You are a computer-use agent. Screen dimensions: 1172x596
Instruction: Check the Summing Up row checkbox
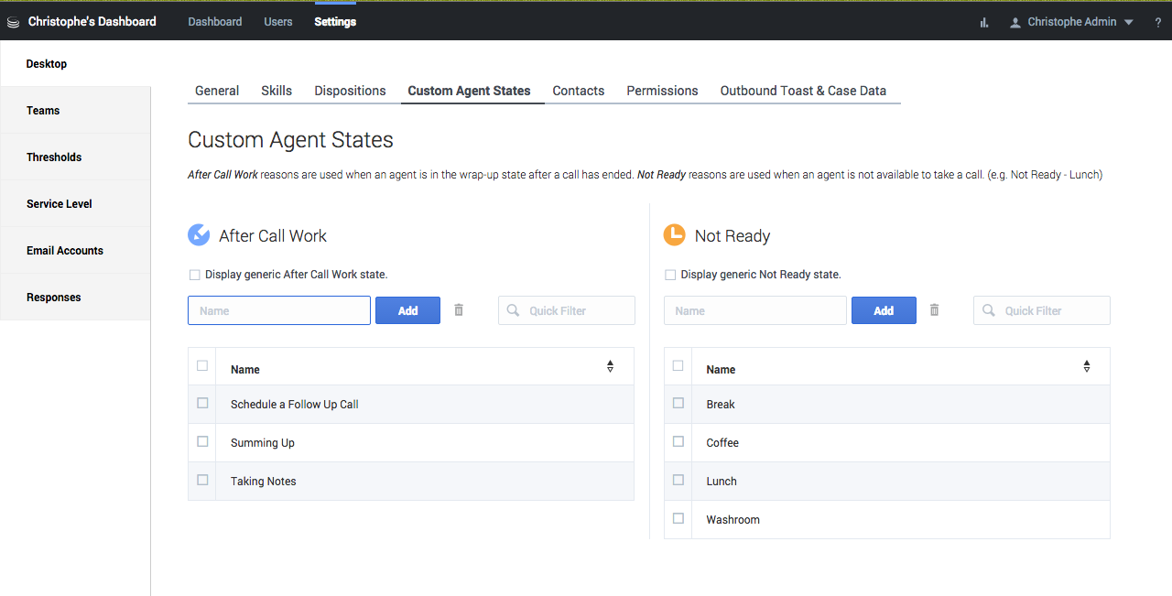[202, 441]
